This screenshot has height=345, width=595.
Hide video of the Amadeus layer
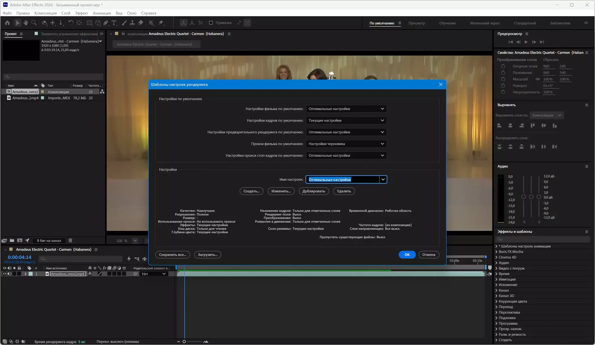pos(5,274)
